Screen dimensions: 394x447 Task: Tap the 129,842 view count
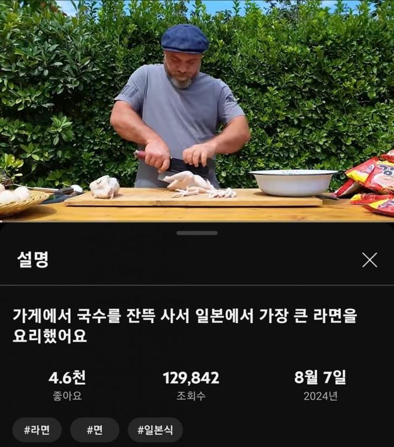191,378
